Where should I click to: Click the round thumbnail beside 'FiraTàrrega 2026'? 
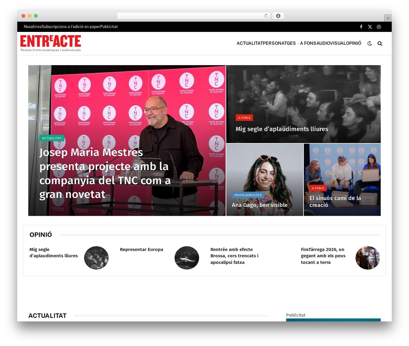pos(367,258)
